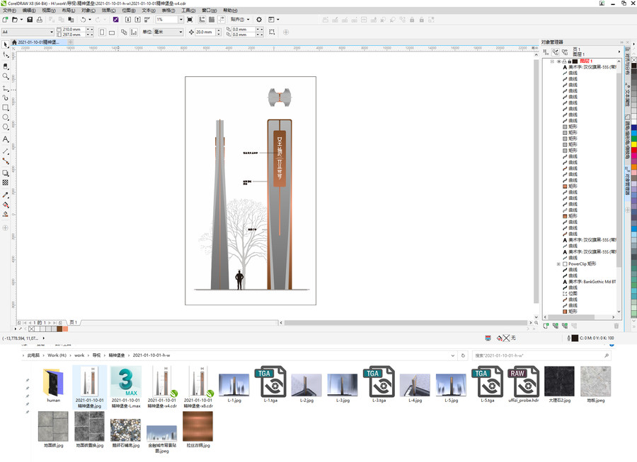Open the A4 page size dropdown
The image size is (637, 462).
[x=52, y=32]
